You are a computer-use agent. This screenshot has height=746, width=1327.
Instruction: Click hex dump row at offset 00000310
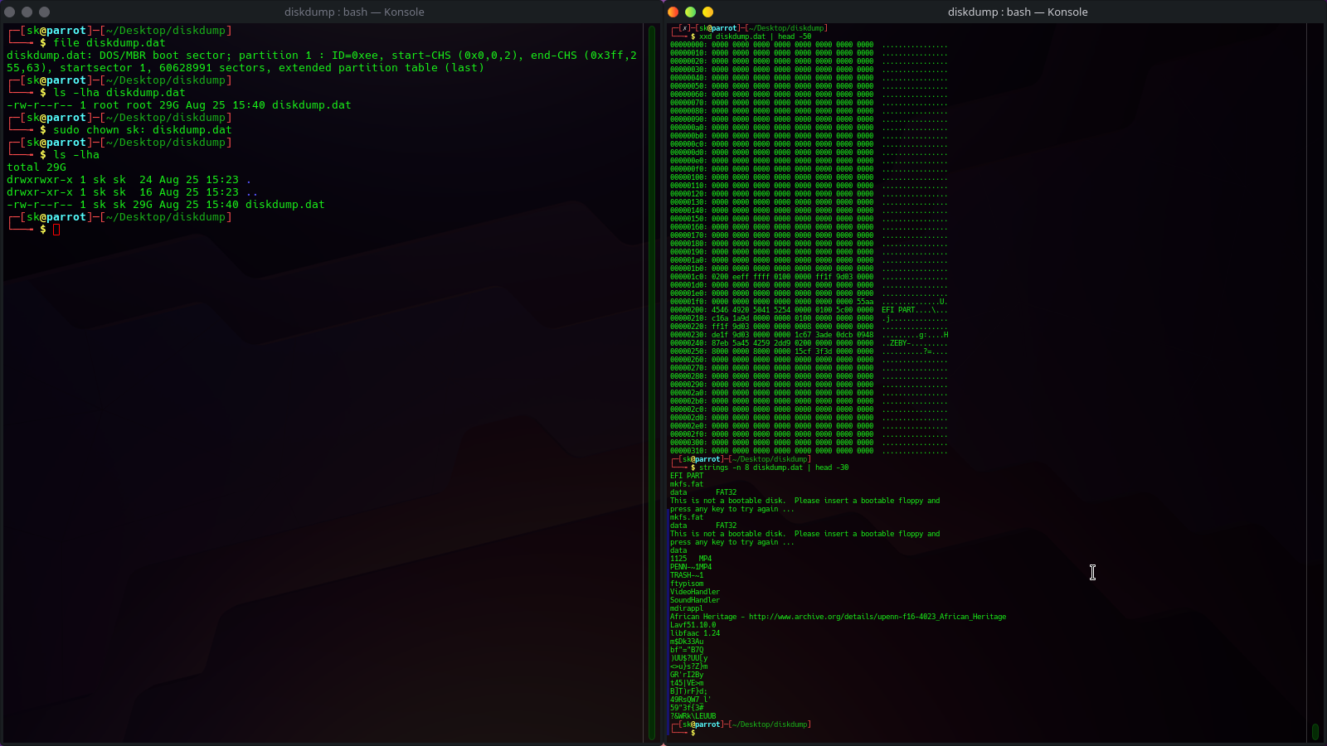809,451
